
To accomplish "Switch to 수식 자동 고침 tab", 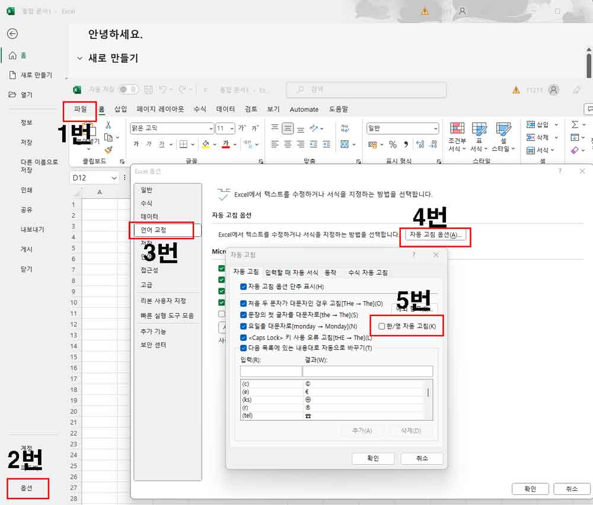I will coord(368,272).
